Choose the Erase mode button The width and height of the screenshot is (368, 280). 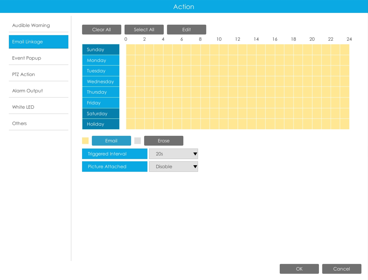[163, 141]
